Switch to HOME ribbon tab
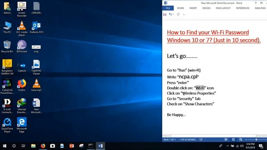Image resolution: width=267 pixels, height=150 pixels. [x=180, y=8]
